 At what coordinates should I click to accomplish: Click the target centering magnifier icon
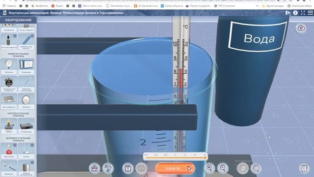coord(256,168)
